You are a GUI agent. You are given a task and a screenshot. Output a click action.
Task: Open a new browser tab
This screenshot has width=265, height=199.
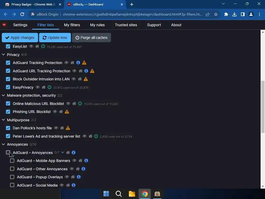pyautogui.click(x=132, y=4)
